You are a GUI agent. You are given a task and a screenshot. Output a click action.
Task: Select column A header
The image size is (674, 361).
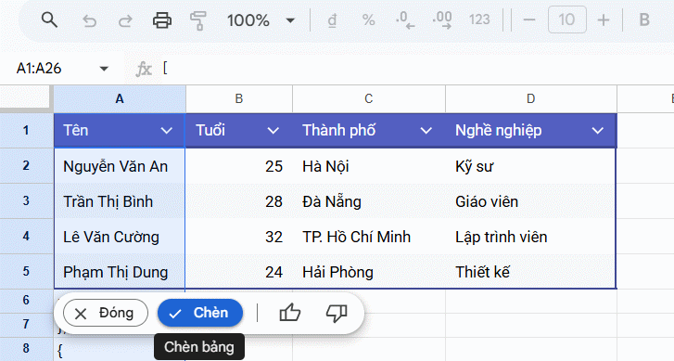point(120,99)
